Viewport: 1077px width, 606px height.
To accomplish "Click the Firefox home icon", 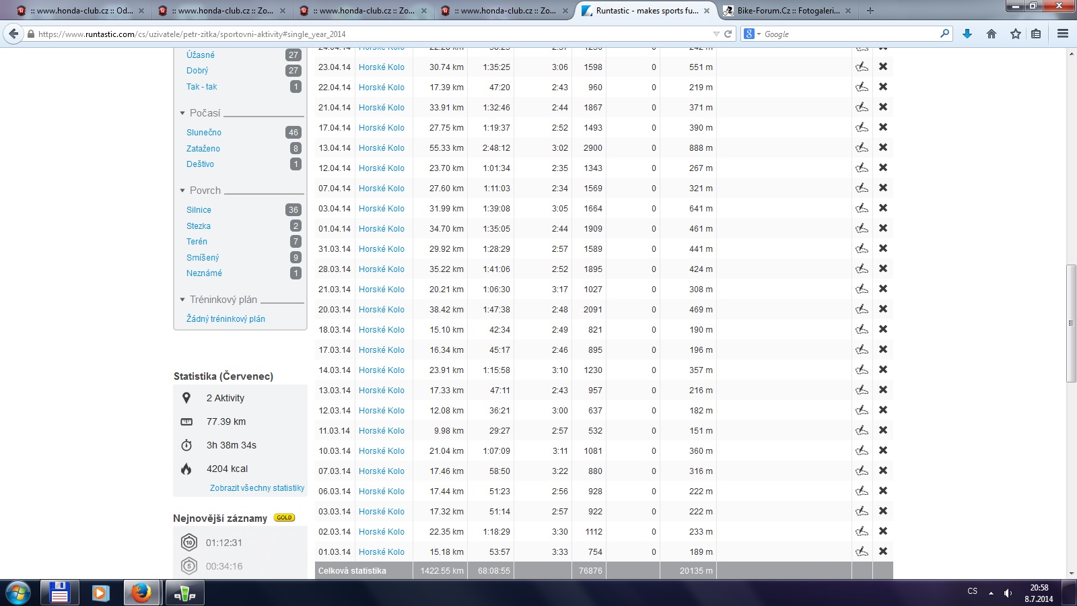I will tap(992, 34).
